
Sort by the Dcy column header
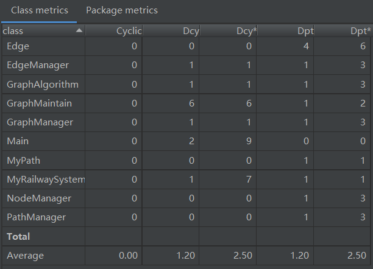coord(171,30)
